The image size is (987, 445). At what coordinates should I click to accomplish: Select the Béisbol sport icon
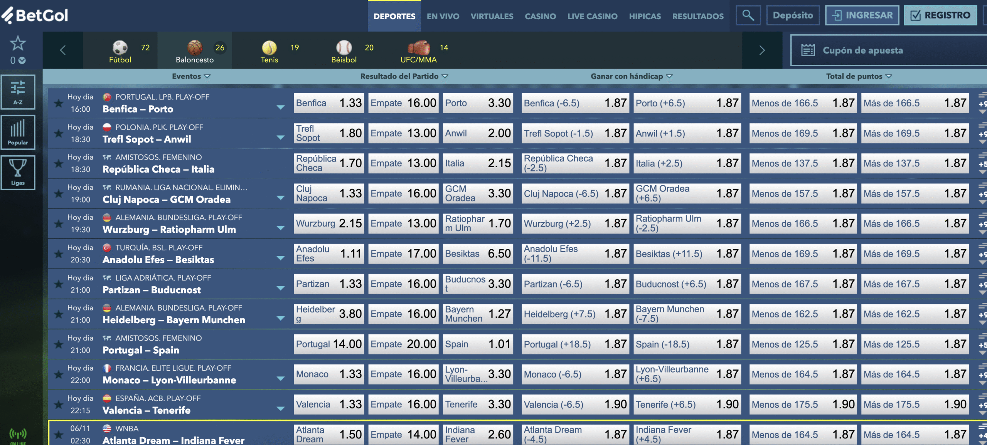pyautogui.click(x=344, y=48)
